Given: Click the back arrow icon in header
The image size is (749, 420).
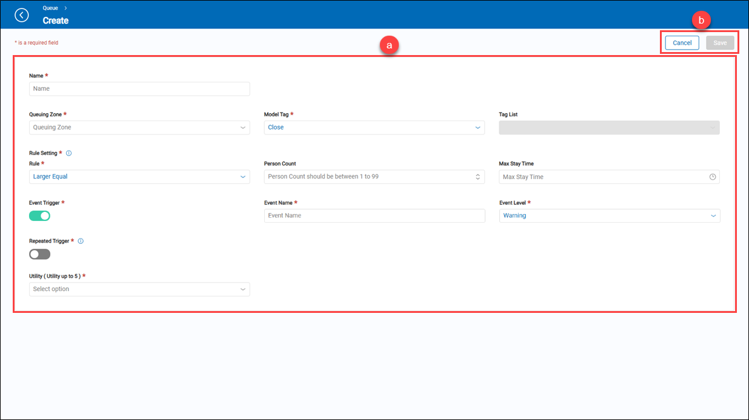Looking at the screenshot, I should click(x=22, y=15).
